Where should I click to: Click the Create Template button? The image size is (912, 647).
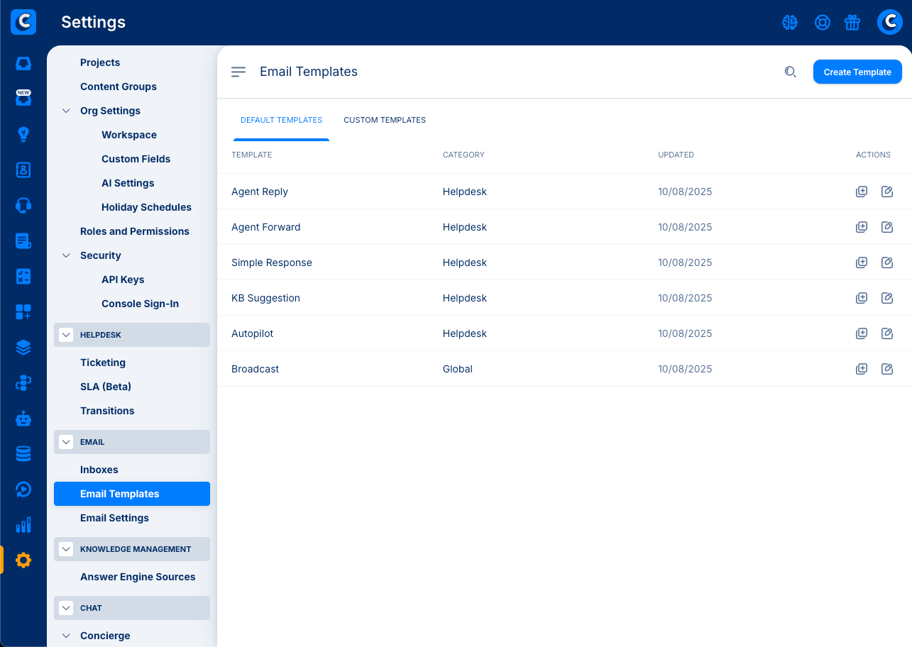857,72
